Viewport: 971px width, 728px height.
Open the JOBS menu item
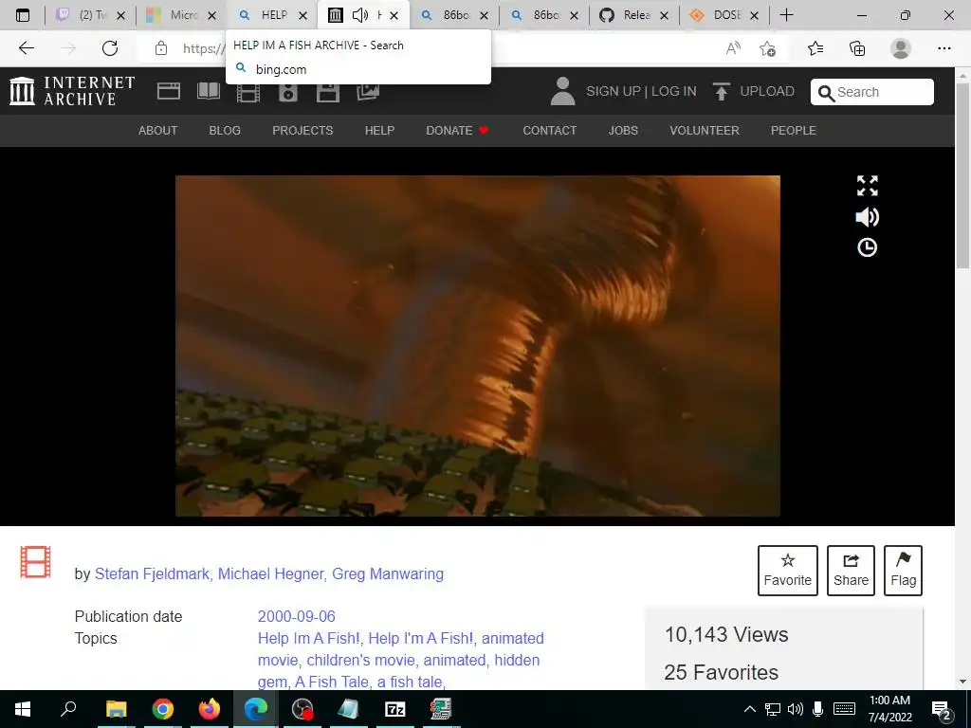[623, 131]
